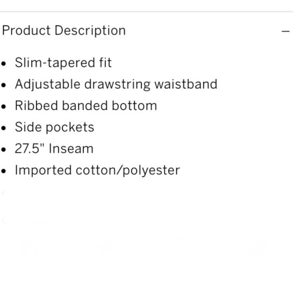The image size is (293, 288).
Task: Click the bullet dot beside Slim-tapered fit
Action: (4, 63)
